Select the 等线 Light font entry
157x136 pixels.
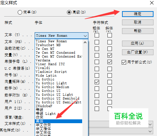click(59, 114)
